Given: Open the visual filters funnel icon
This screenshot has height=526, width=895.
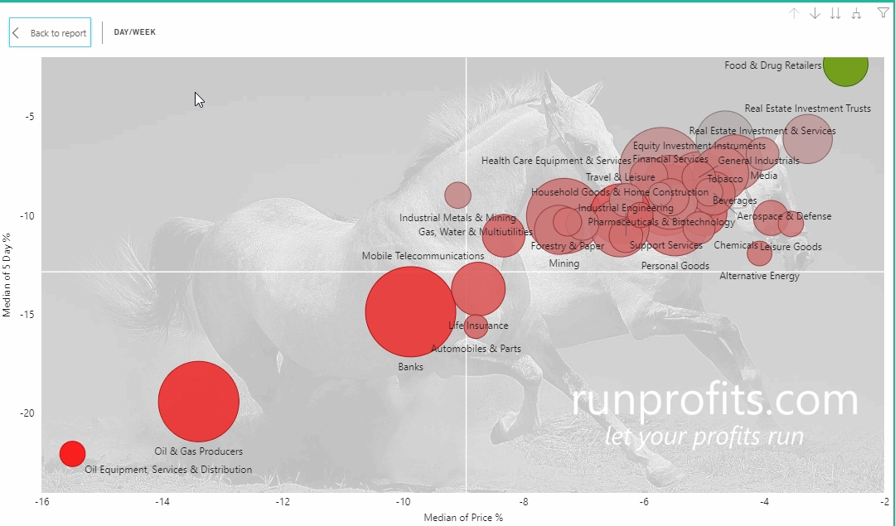Looking at the screenshot, I should pos(883,13).
